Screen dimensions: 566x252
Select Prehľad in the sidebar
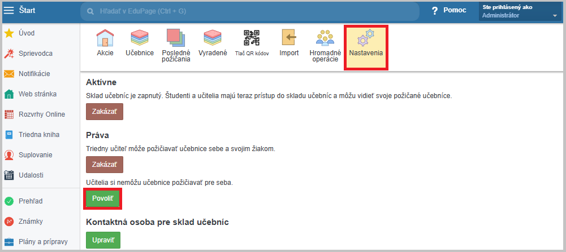point(31,201)
